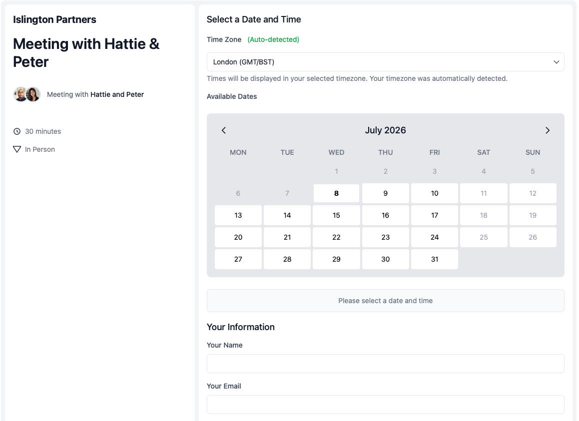Click the Your Email input field

tap(386, 405)
